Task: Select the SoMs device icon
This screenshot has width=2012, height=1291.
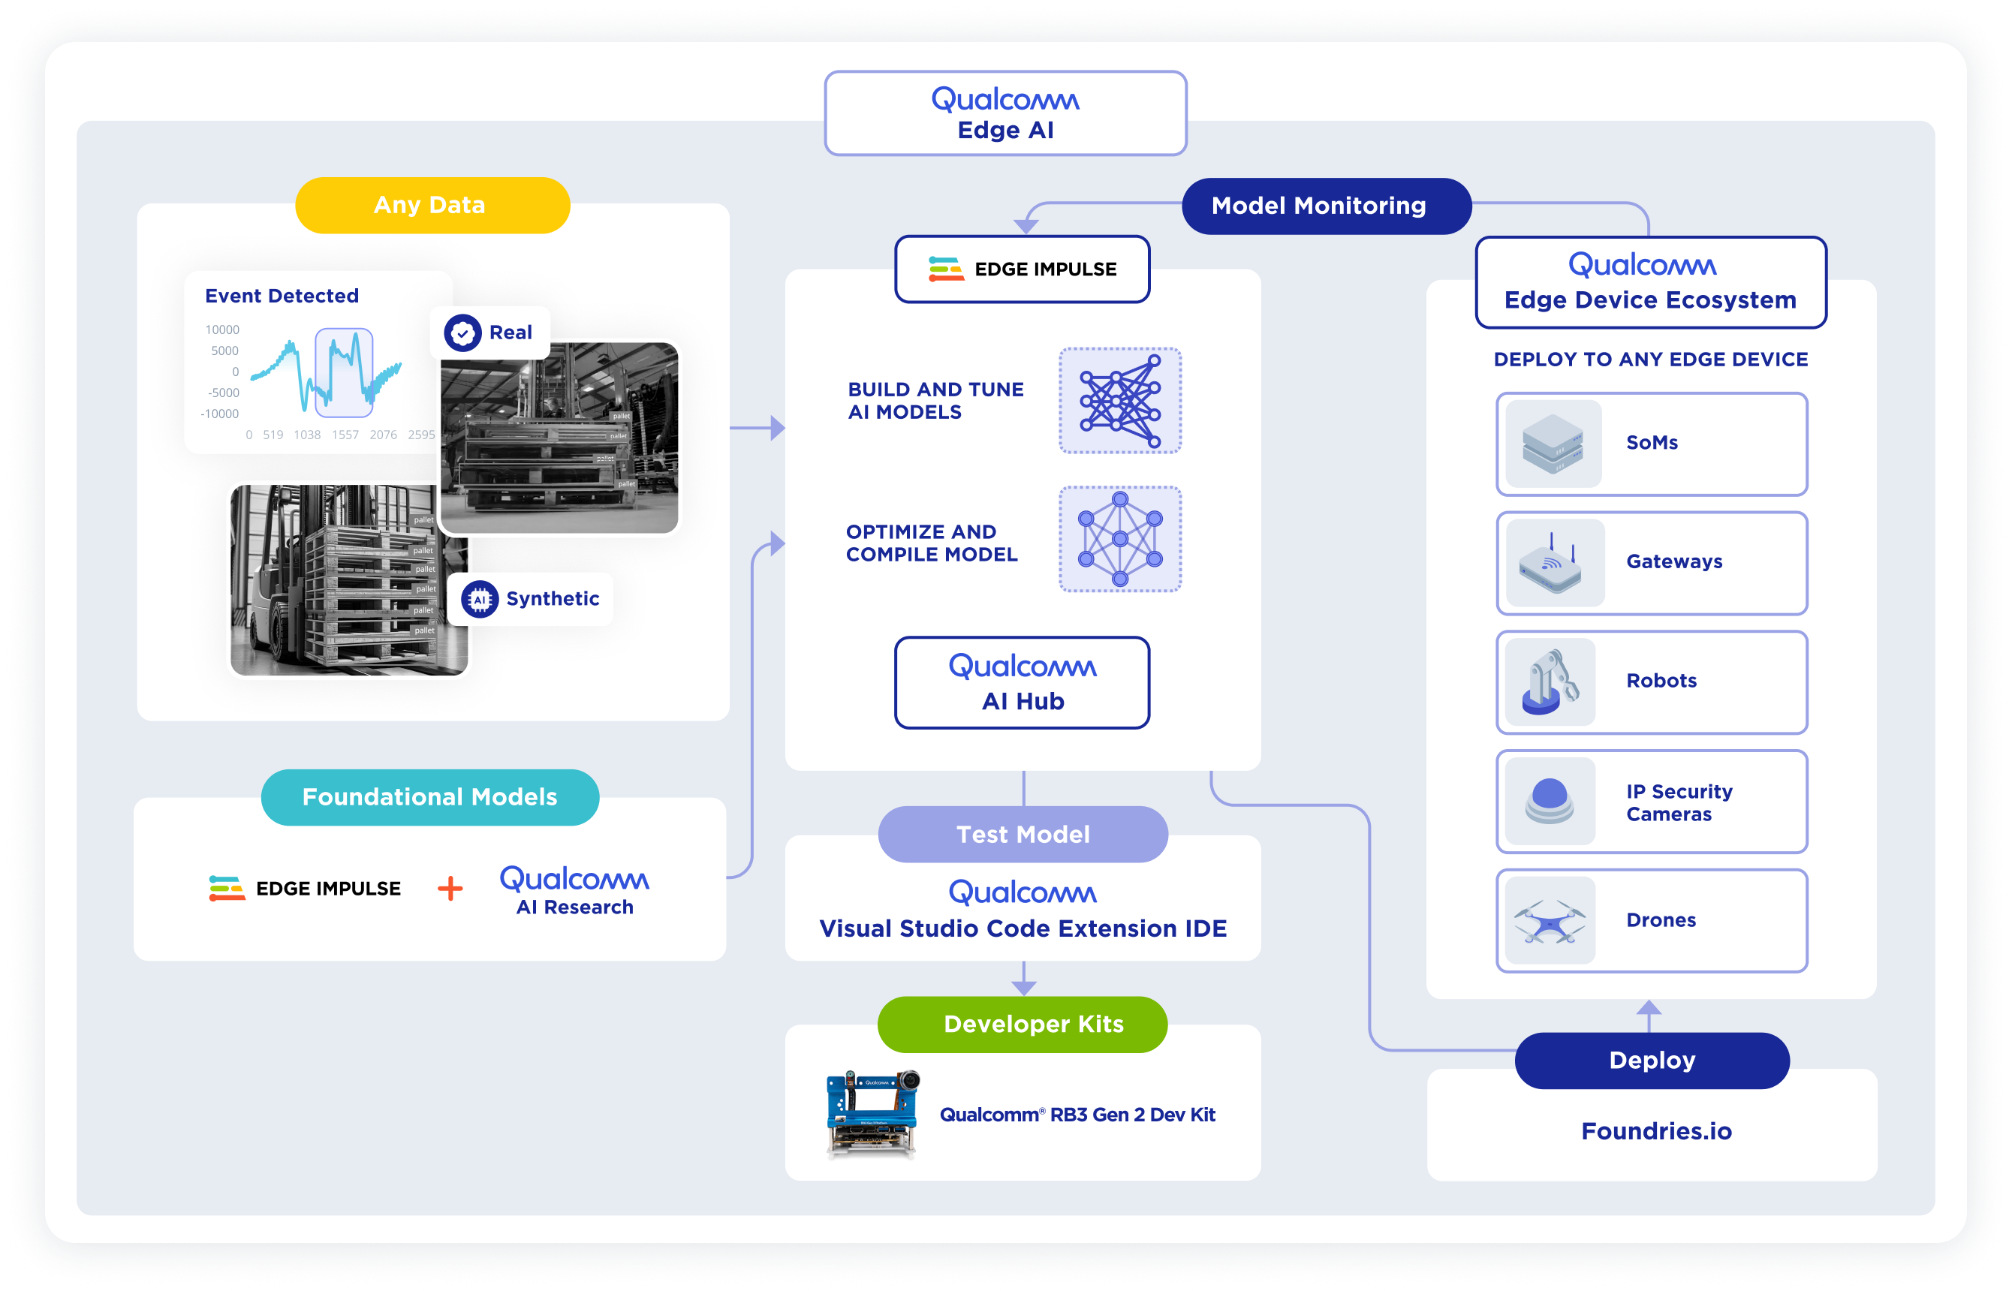Action: pos(1552,444)
